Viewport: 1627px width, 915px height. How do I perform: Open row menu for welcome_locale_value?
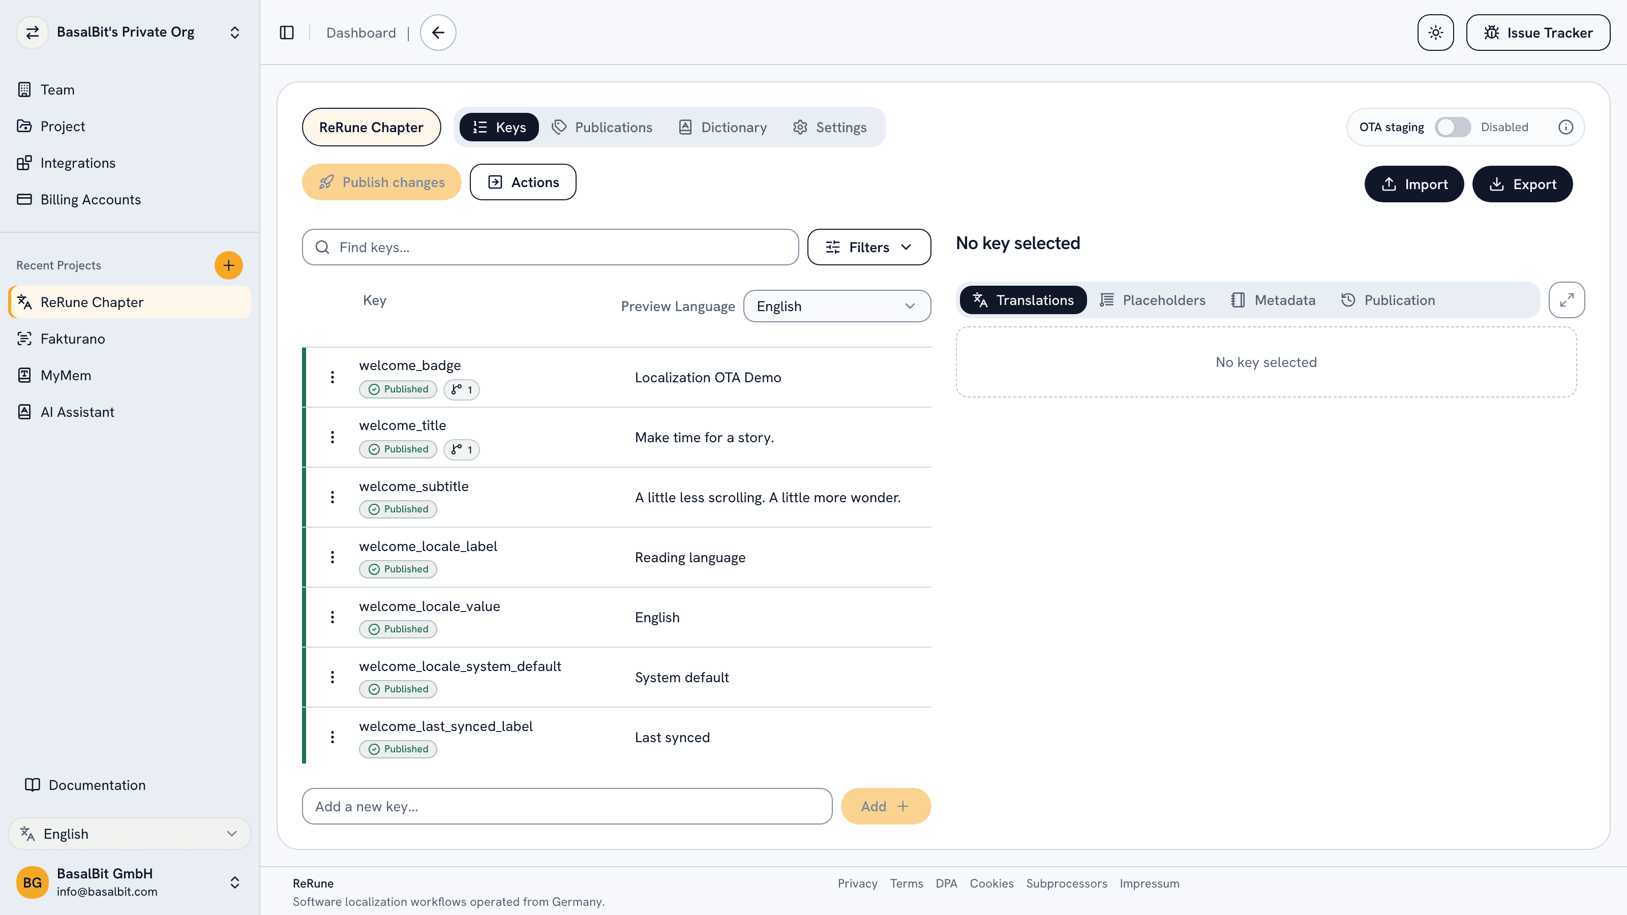(332, 617)
